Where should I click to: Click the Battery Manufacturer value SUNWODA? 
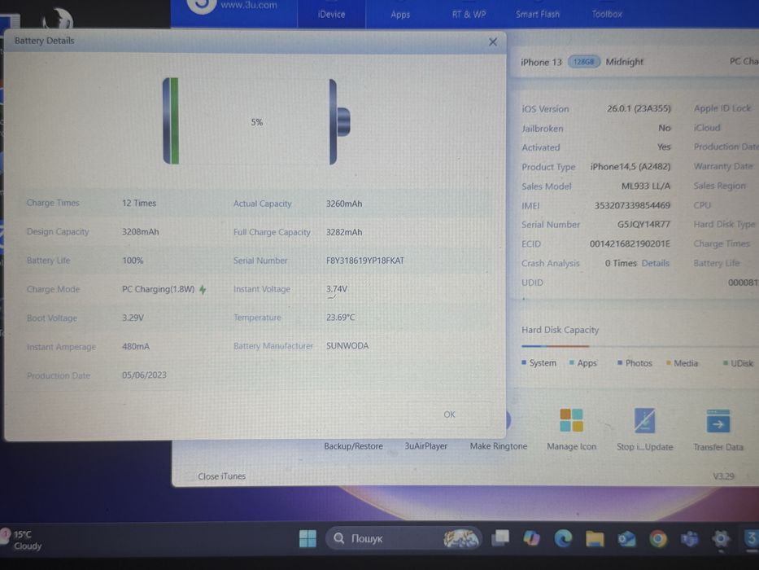tap(347, 346)
